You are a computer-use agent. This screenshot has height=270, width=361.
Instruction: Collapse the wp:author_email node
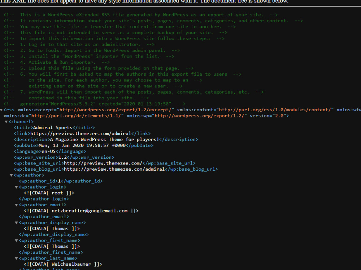[16, 205]
